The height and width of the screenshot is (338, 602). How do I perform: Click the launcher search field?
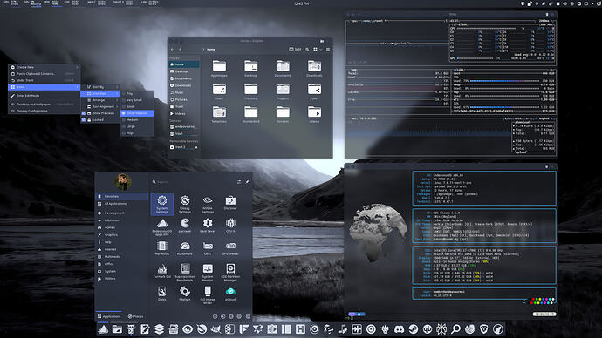192,182
